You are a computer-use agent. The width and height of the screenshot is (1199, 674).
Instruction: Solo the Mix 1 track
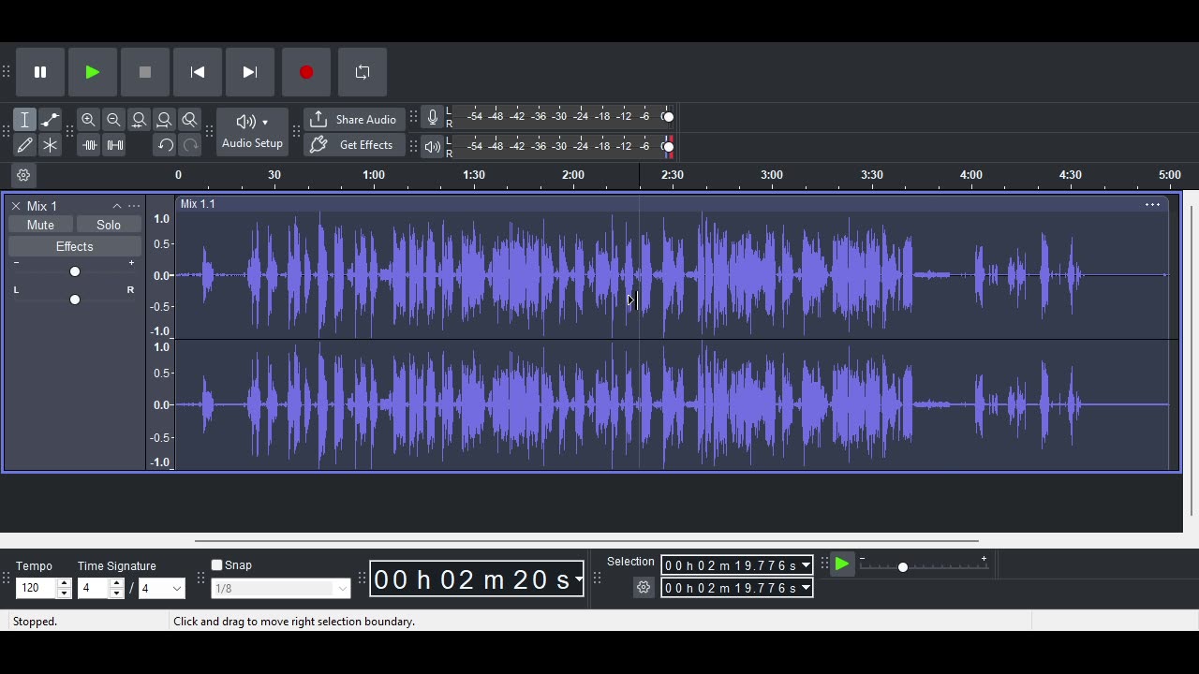[x=109, y=225]
